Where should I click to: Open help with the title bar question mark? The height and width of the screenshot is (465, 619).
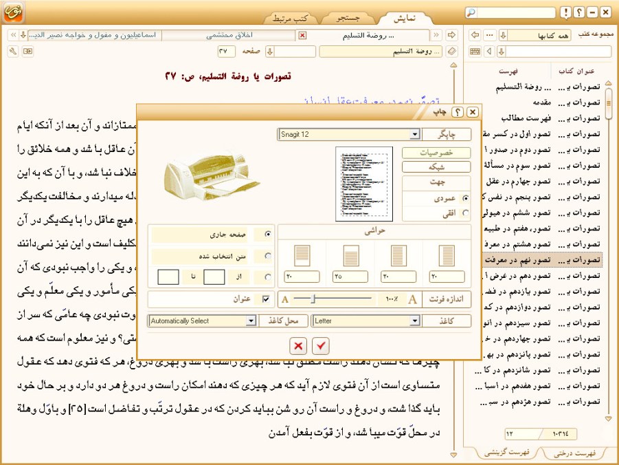(578, 12)
